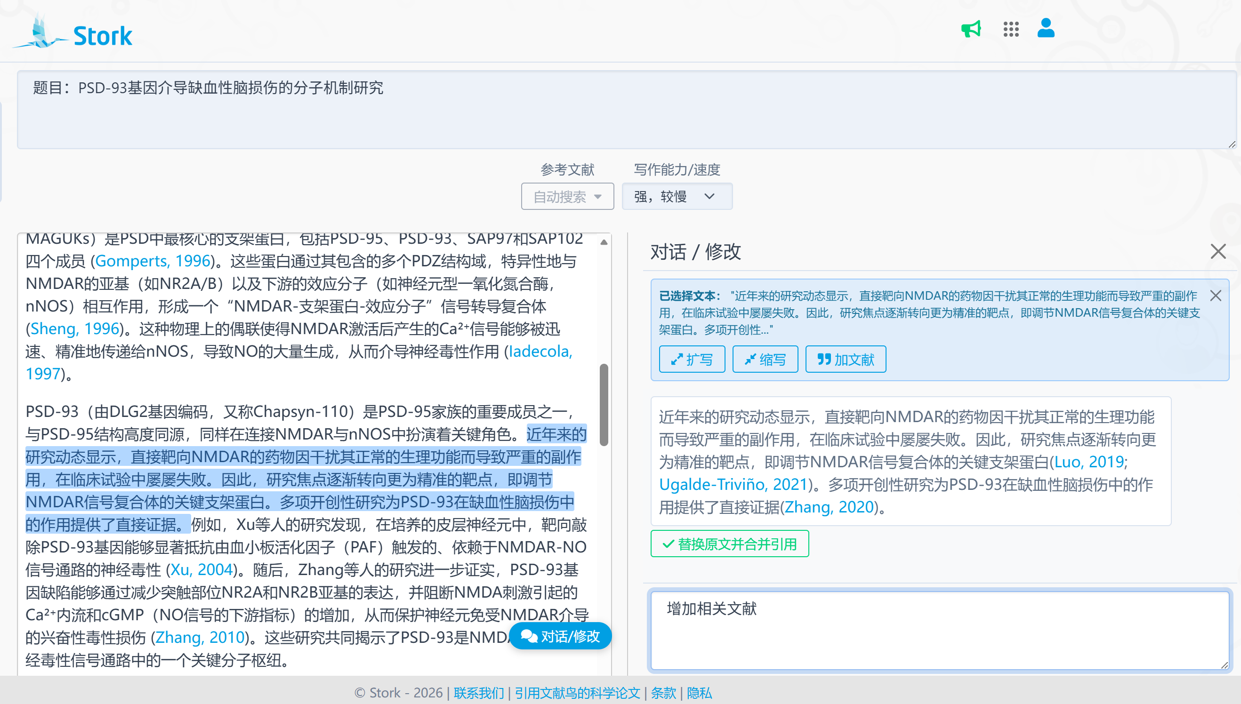Click the Gomperts, 1996 citation link

coord(153,261)
